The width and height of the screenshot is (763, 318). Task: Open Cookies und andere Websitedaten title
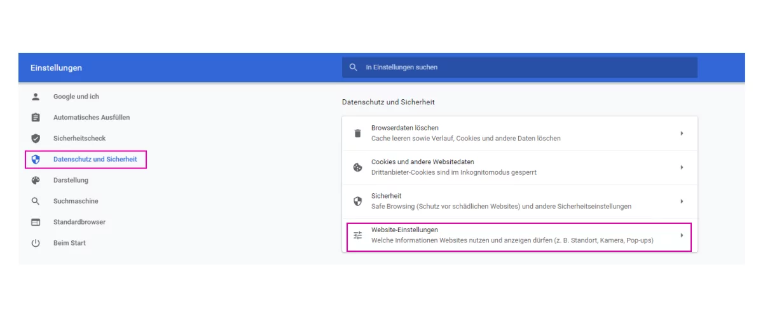point(423,162)
